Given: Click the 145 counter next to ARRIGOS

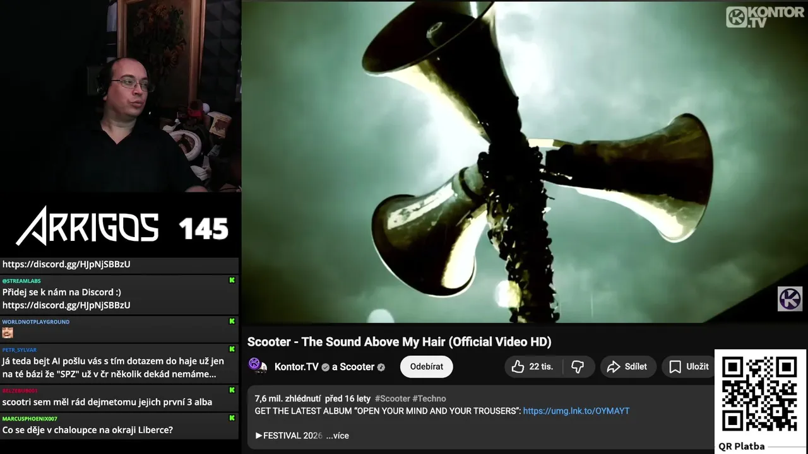Looking at the screenshot, I should (203, 229).
